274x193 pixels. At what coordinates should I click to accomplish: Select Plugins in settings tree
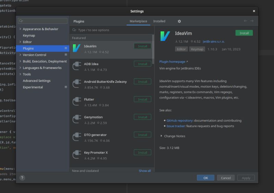(42, 48)
